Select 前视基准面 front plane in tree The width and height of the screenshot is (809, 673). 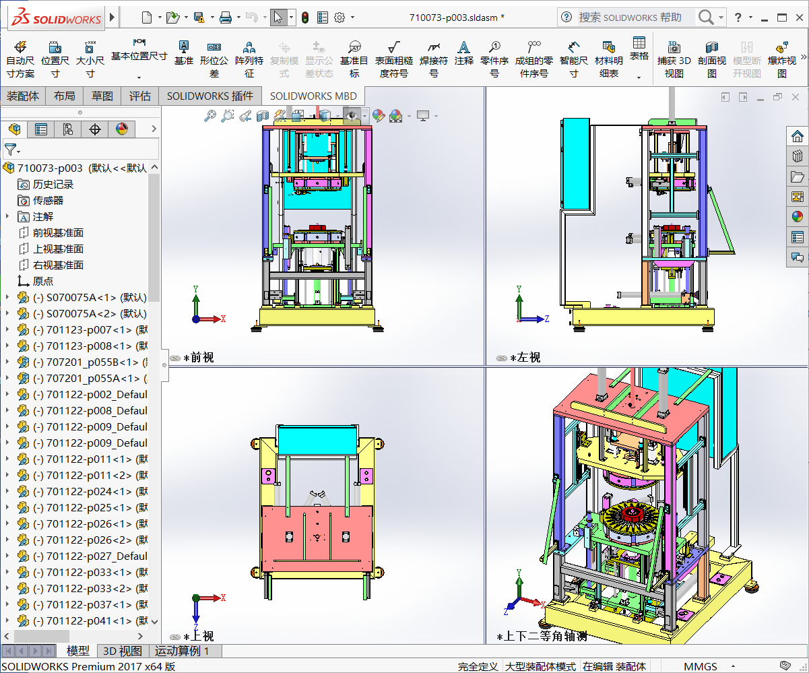(58, 233)
